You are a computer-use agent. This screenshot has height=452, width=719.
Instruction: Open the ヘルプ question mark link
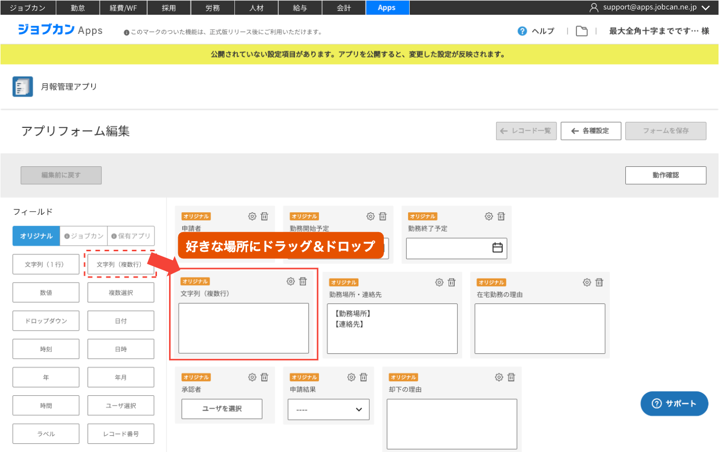click(536, 31)
